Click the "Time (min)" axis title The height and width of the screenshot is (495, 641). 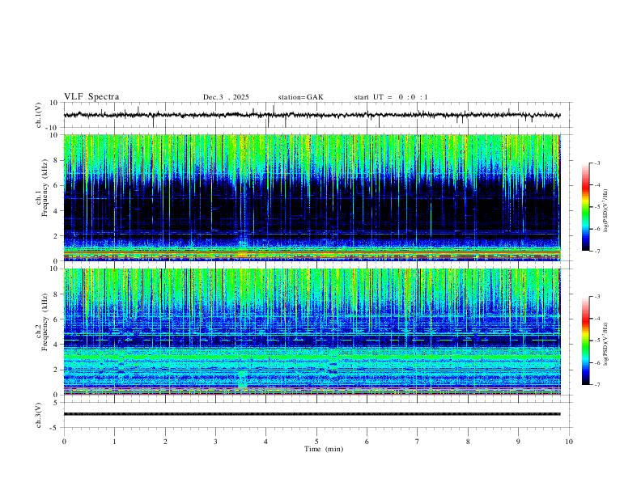pyautogui.click(x=324, y=449)
